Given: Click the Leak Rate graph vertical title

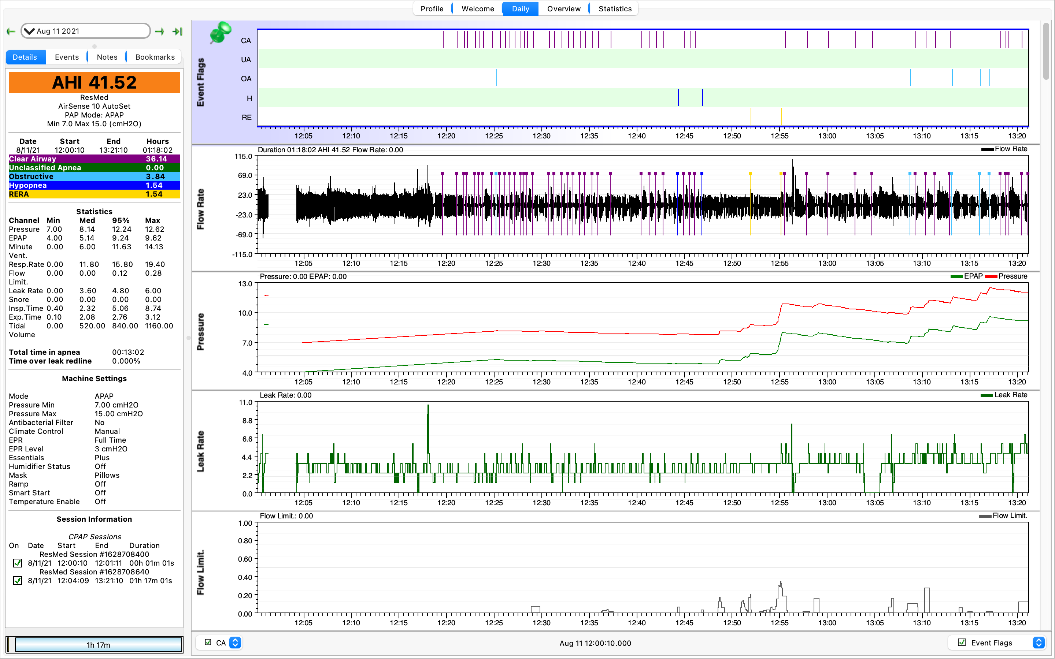Looking at the screenshot, I should (200, 451).
